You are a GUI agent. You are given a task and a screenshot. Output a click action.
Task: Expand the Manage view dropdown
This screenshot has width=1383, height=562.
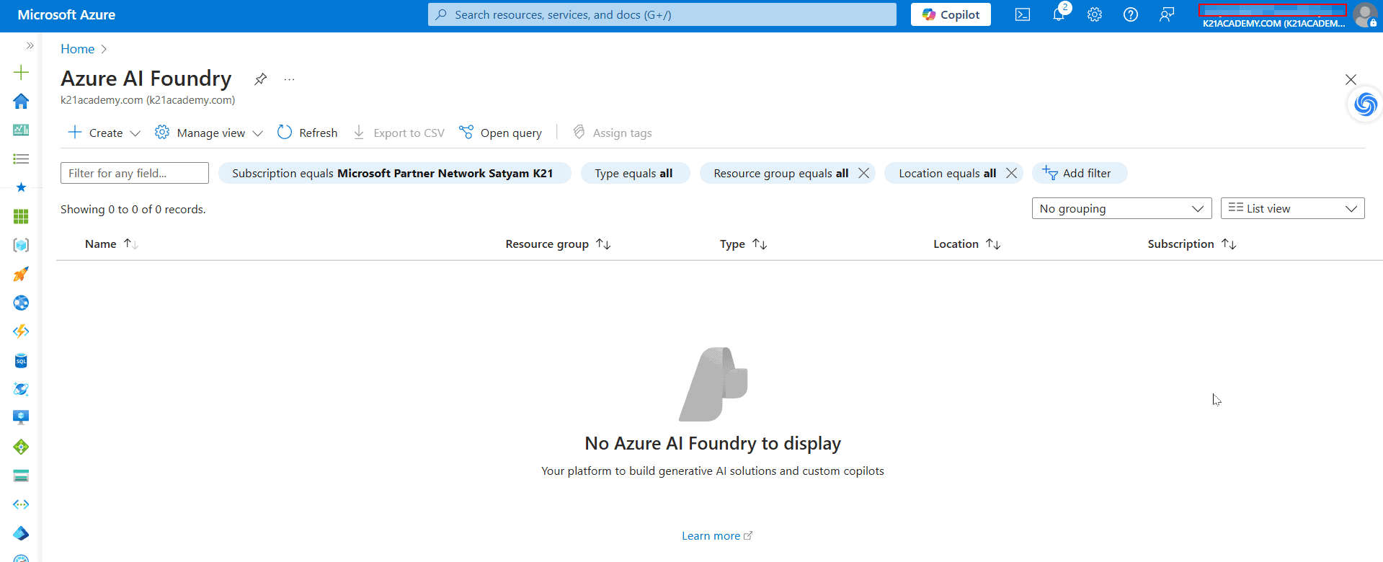[x=210, y=133]
